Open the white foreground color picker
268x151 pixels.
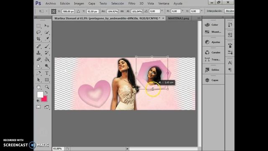40,94
